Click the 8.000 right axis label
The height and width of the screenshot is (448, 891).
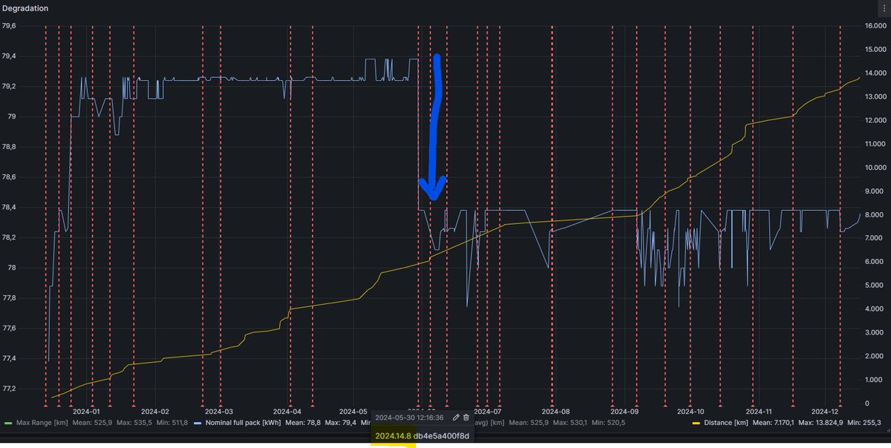pos(873,214)
